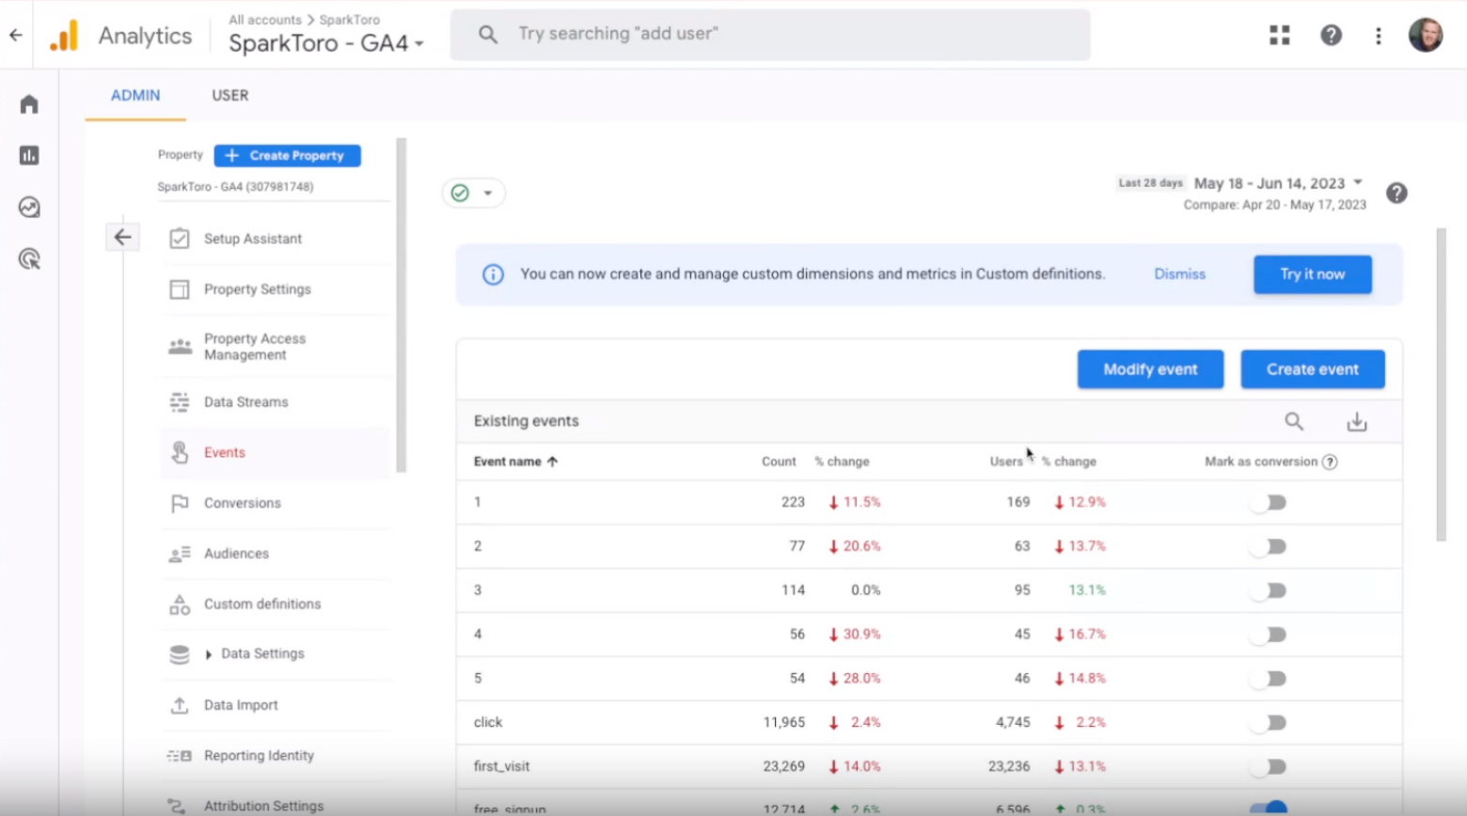Mark event 1 as a conversion
1467x816 pixels.
click(1268, 502)
